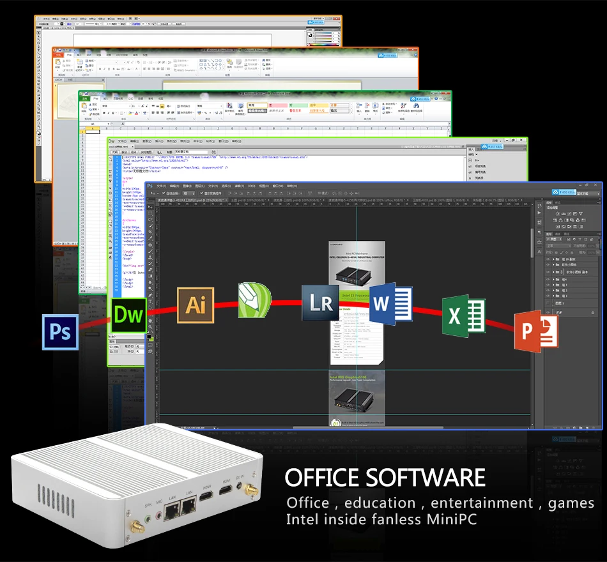Screen dimensions: 607x562
Task: Open the 图像(I) menu in Photoshop
Action: tap(187, 186)
